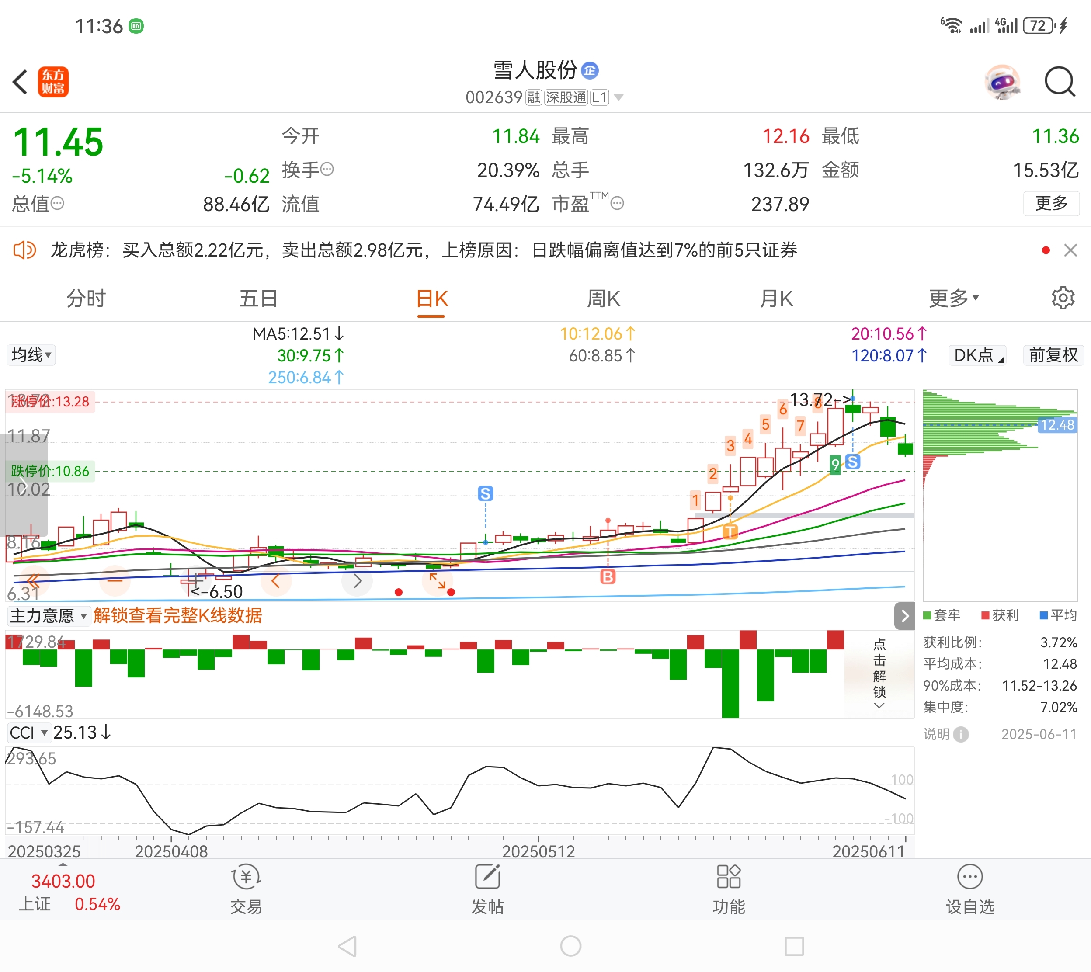Tap the L1 quote level tag
1091x972 pixels.
click(599, 97)
